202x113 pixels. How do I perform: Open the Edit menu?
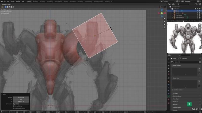click(8, 1)
